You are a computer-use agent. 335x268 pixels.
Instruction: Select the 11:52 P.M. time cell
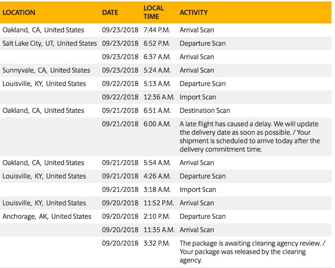click(159, 203)
